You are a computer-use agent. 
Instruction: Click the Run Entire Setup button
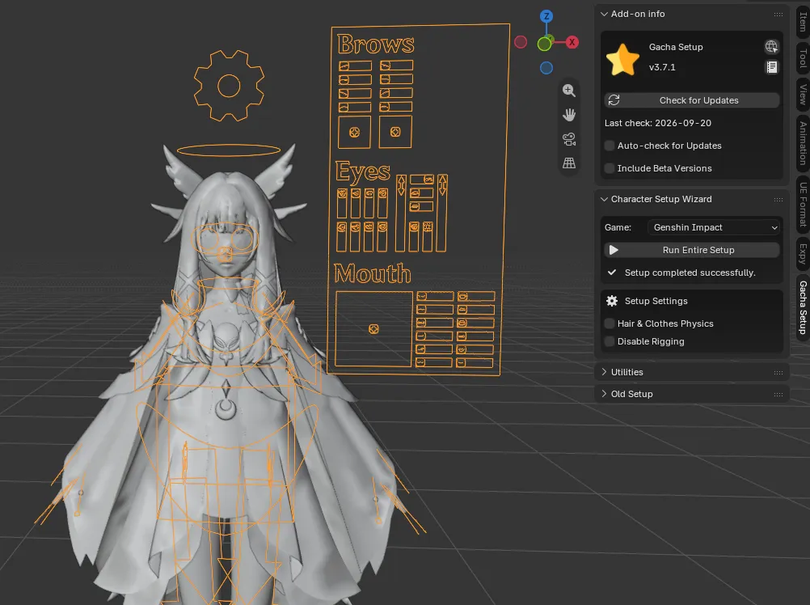pos(692,250)
